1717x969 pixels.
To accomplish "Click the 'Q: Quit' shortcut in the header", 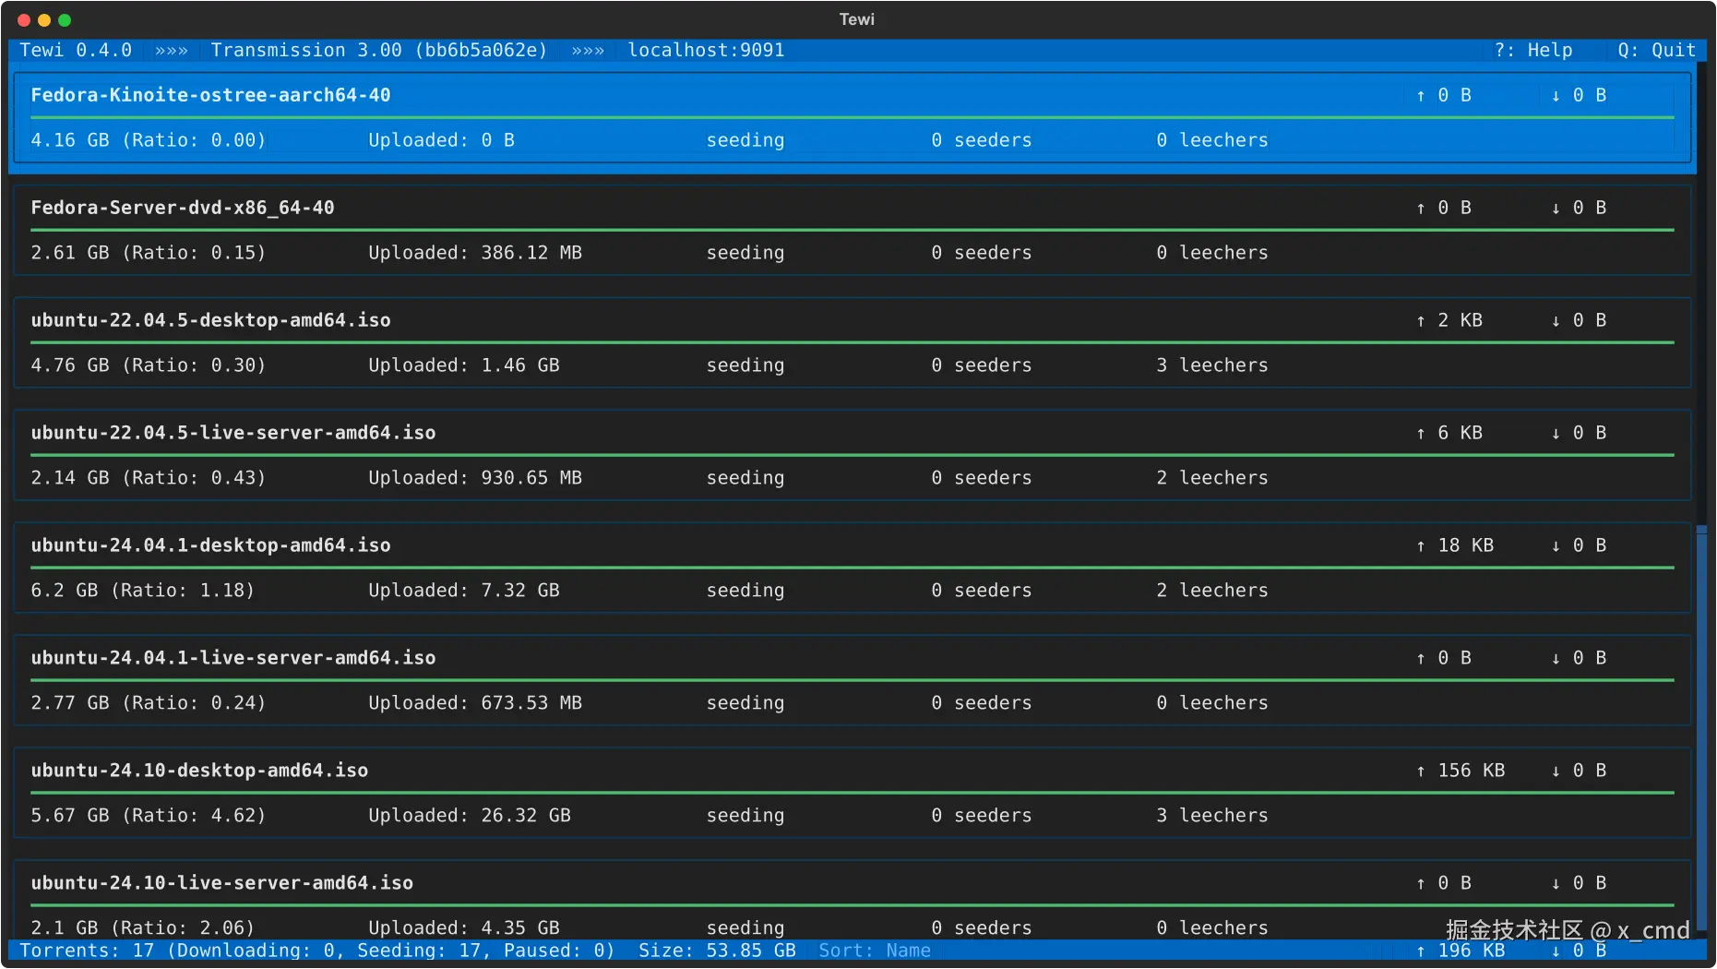I will coord(1657,50).
